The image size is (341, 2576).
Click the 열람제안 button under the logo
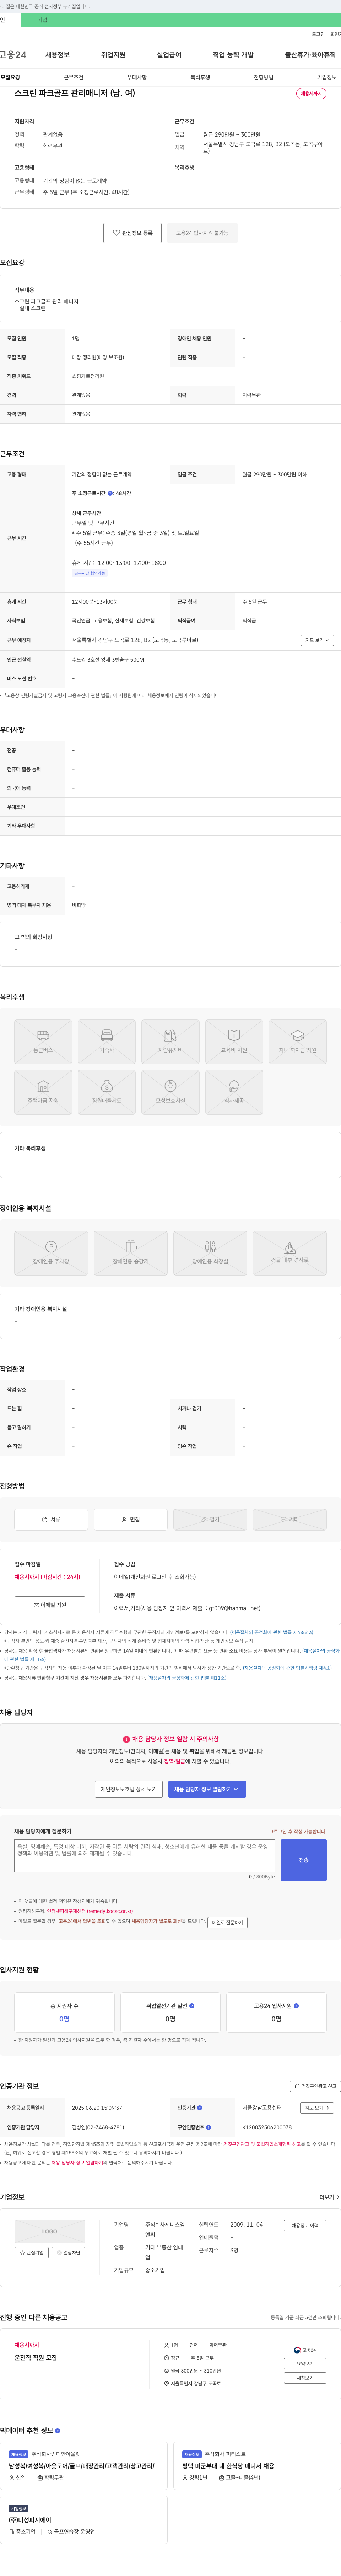pos(68,2253)
